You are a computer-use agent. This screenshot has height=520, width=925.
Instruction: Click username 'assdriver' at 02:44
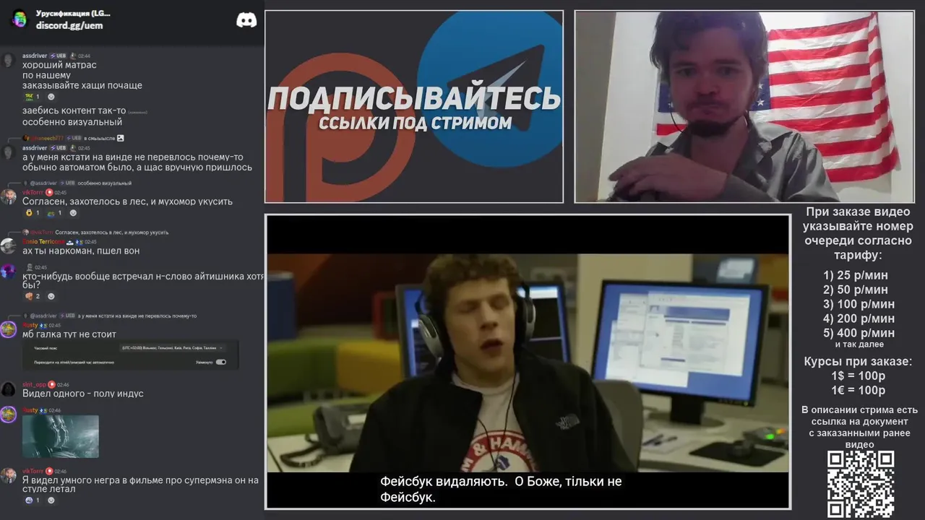pos(35,56)
